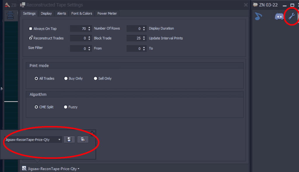Close the Reconstructed Tape Settings dialog
The image size is (299, 172).
click(246, 5)
